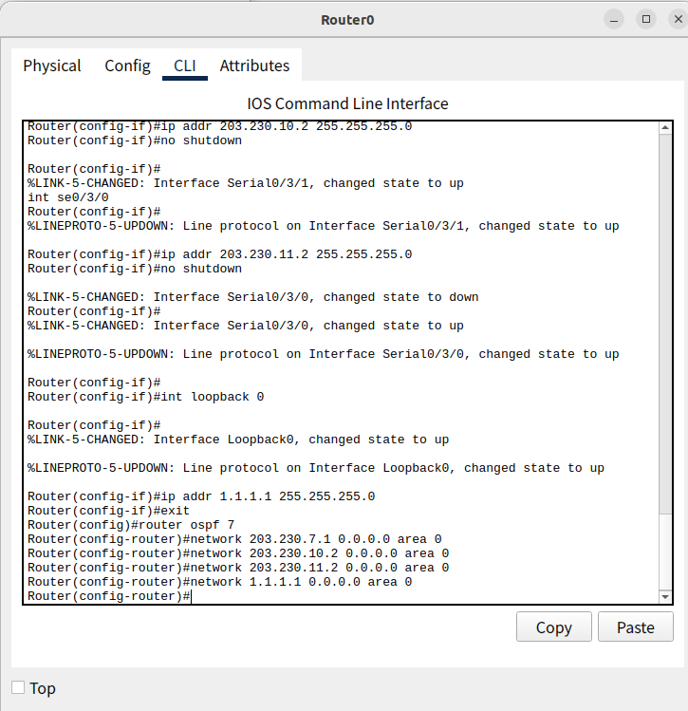Image resolution: width=688 pixels, height=711 pixels.
Task: Click the 'ip addr 1.1.1.1 255.255.255.0' line
Action: [x=201, y=496]
